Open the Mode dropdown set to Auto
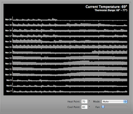 [x=114, y=102]
